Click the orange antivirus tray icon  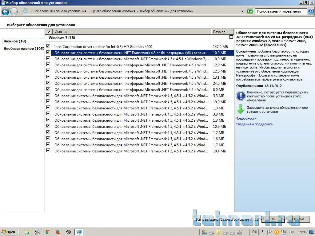[x=277, y=232]
